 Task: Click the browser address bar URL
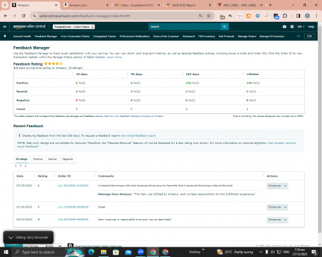point(84,16)
